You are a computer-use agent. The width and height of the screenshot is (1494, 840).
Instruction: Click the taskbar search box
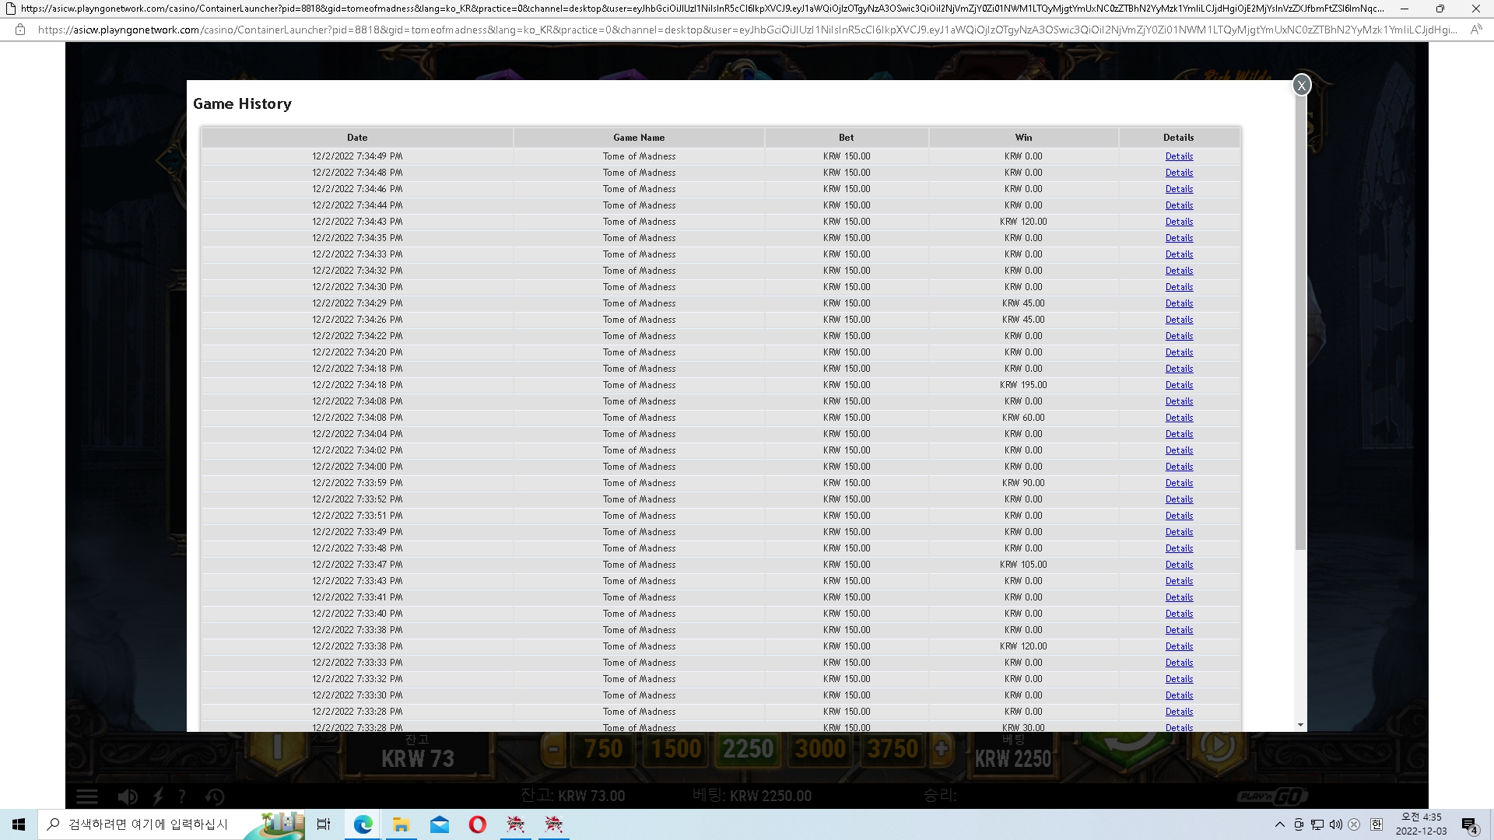point(171,824)
